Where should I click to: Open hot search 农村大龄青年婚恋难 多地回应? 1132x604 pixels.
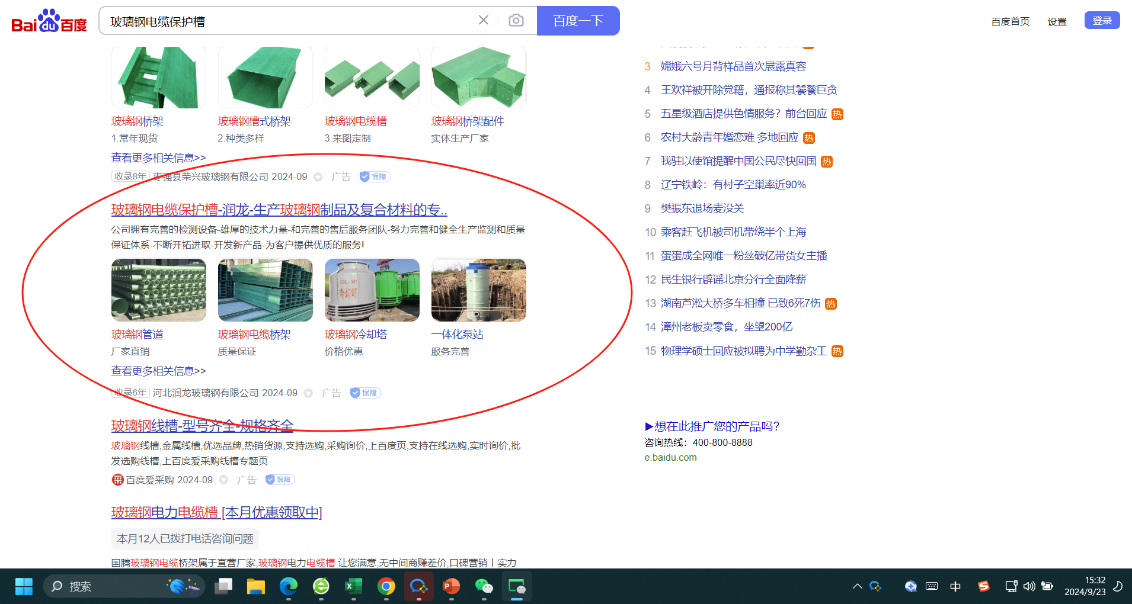[x=730, y=137]
